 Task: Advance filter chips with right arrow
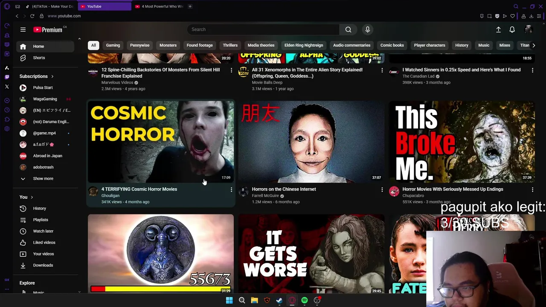pyautogui.click(x=533, y=45)
